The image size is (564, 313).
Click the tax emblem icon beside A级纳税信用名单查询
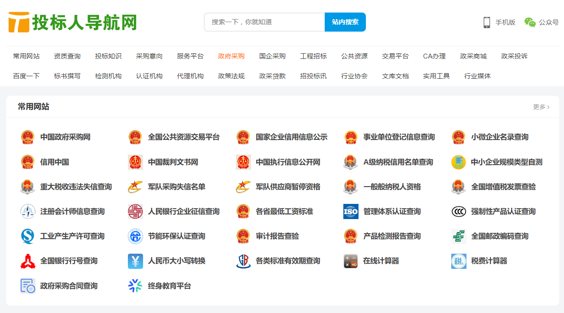click(x=351, y=162)
